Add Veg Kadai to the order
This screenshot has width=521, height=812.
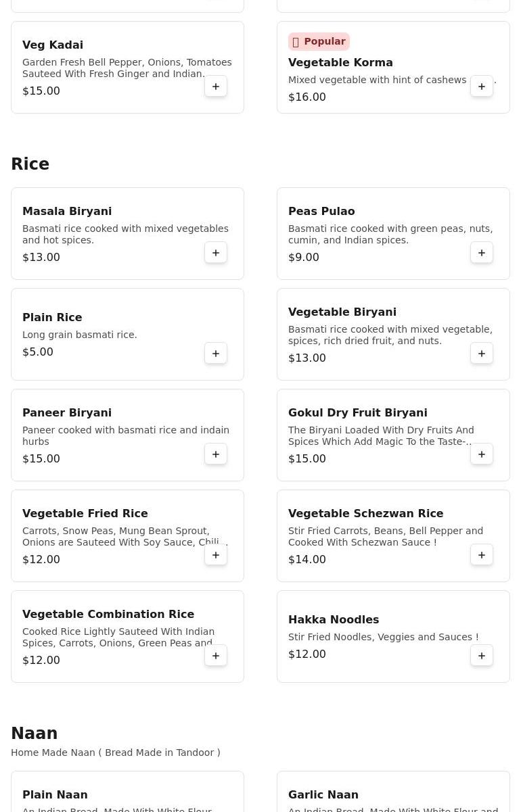click(216, 87)
